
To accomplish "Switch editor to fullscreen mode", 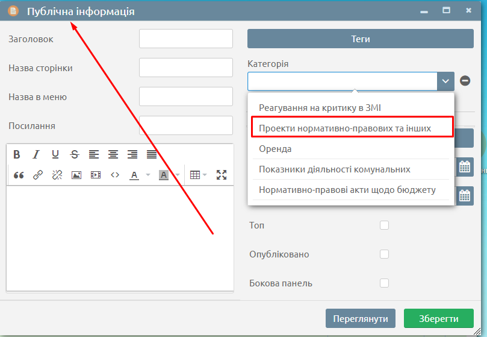I will [222, 175].
